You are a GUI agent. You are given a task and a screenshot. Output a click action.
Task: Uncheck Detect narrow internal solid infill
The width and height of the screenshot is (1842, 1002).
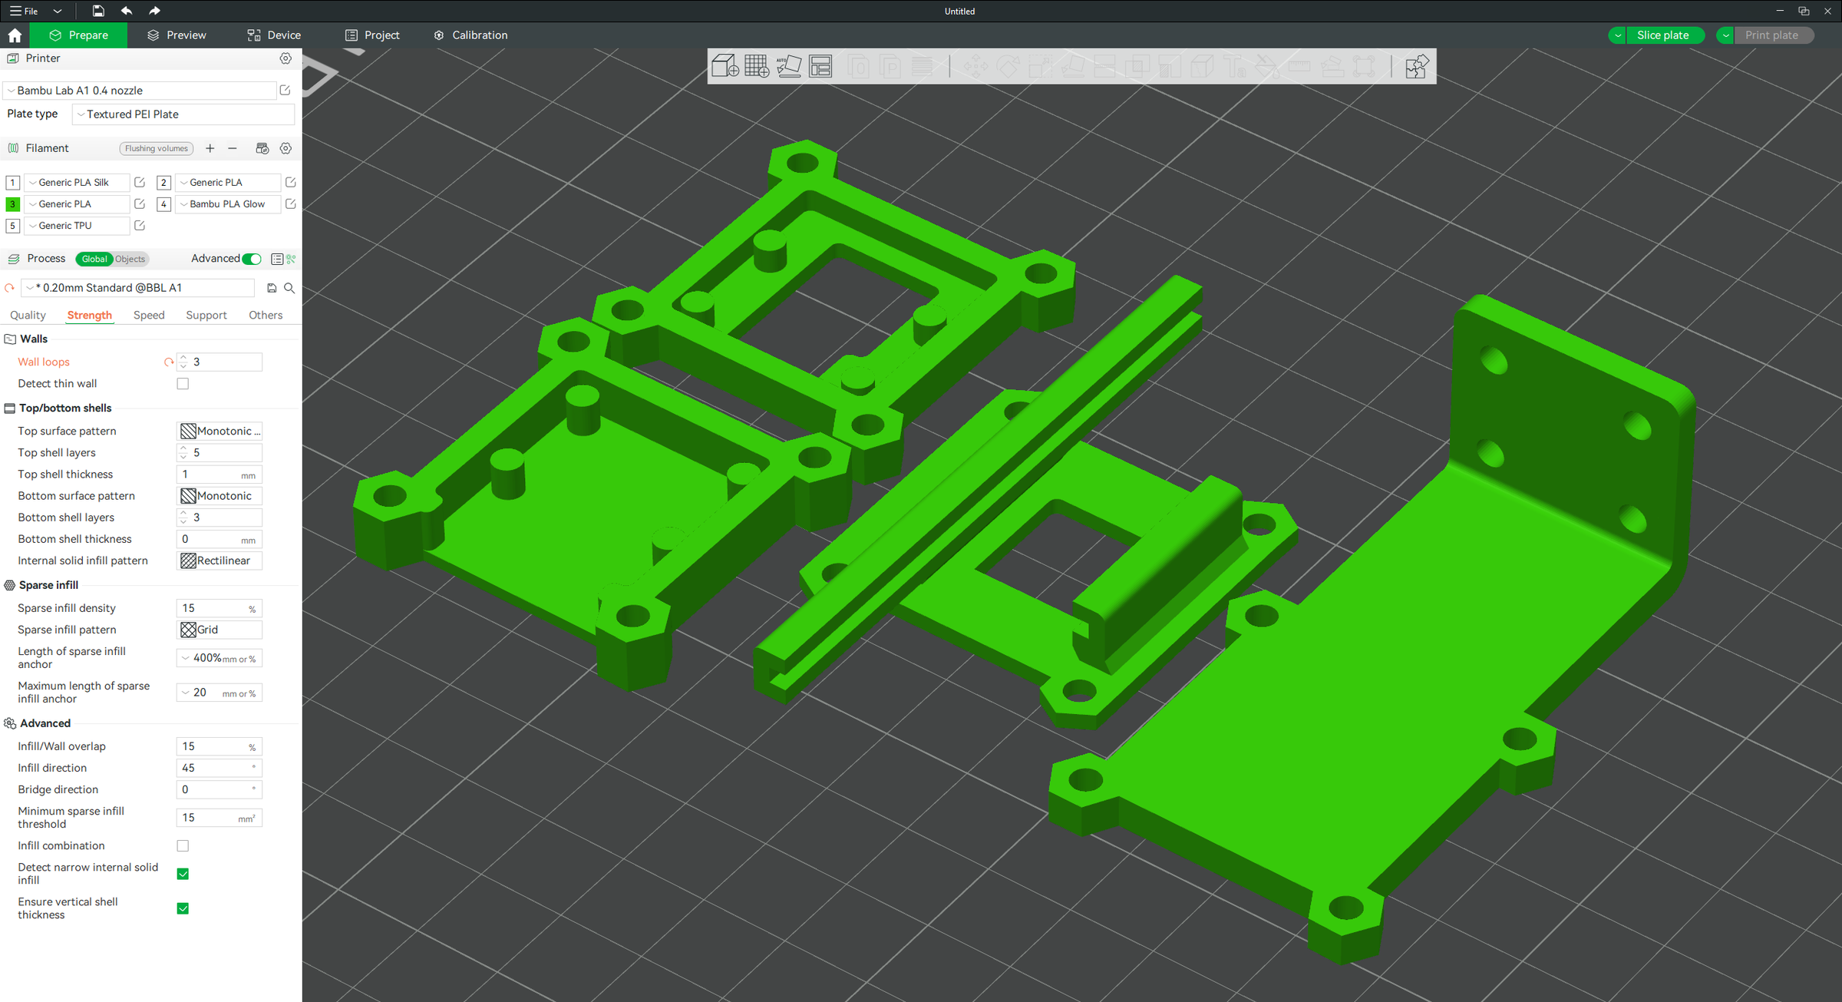183,874
